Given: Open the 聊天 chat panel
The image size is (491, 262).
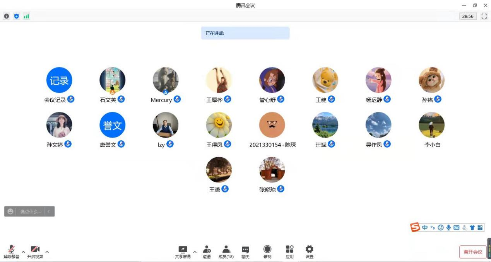Looking at the screenshot, I should pyautogui.click(x=245, y=252).
